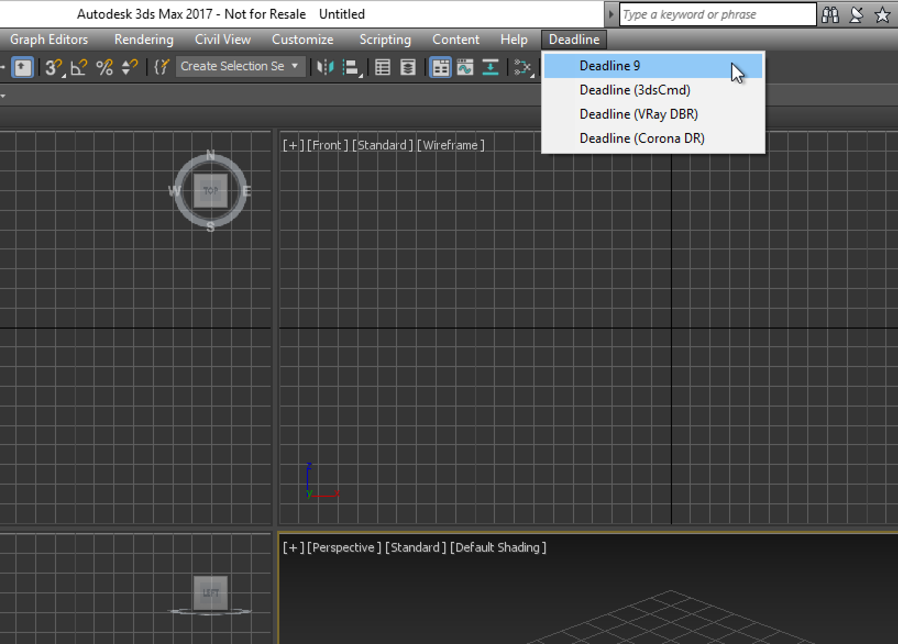Open the Curve Editor
Viewport: 898px width, 644px height.
[x=465, y=67]
